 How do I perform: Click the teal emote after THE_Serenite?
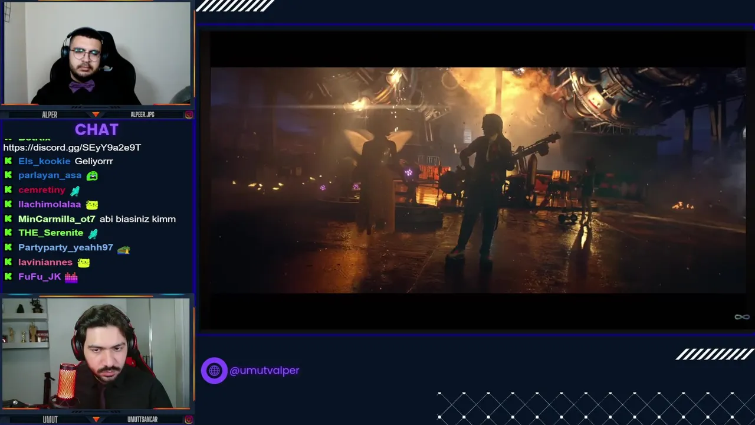[x=93, y=233]
